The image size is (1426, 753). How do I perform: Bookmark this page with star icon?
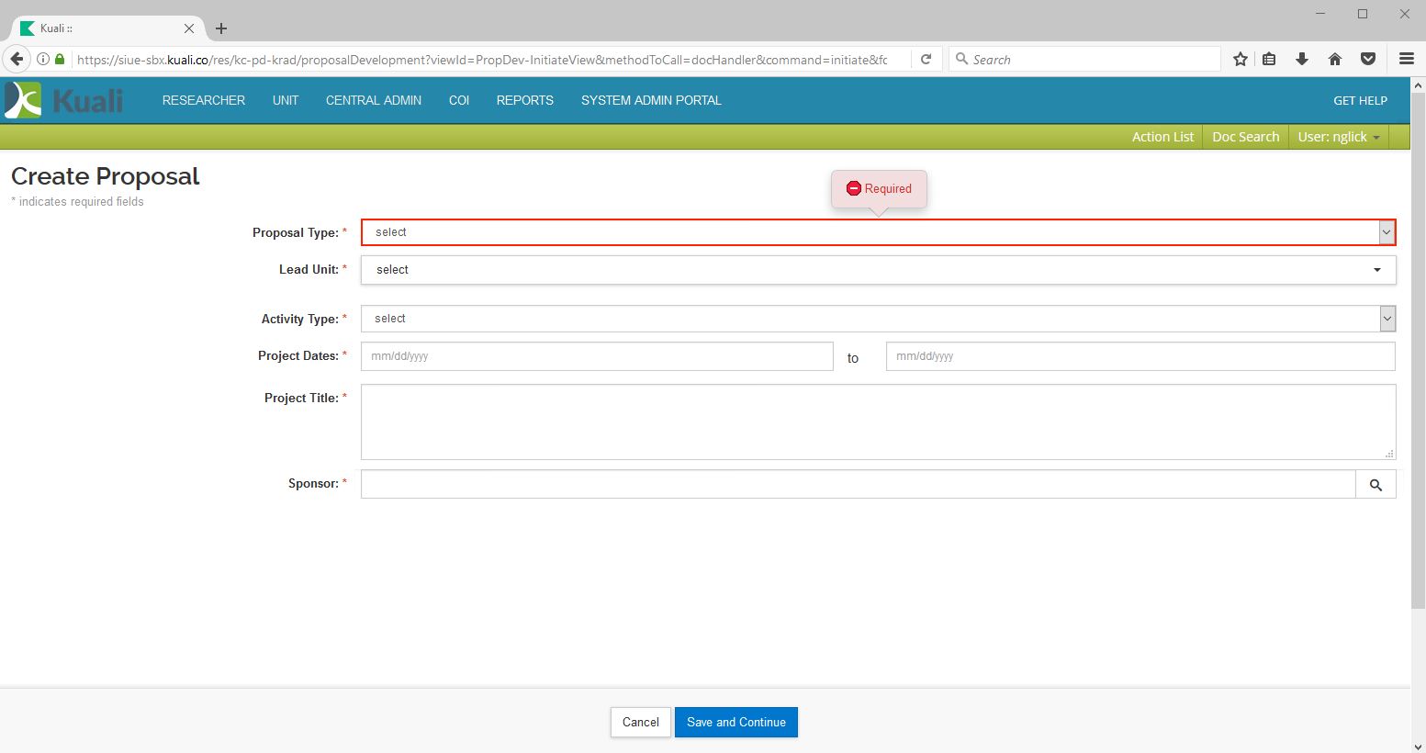click(1240, 60)
